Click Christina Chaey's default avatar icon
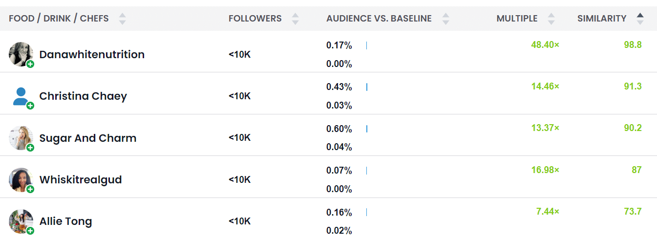 click(21, 96)
